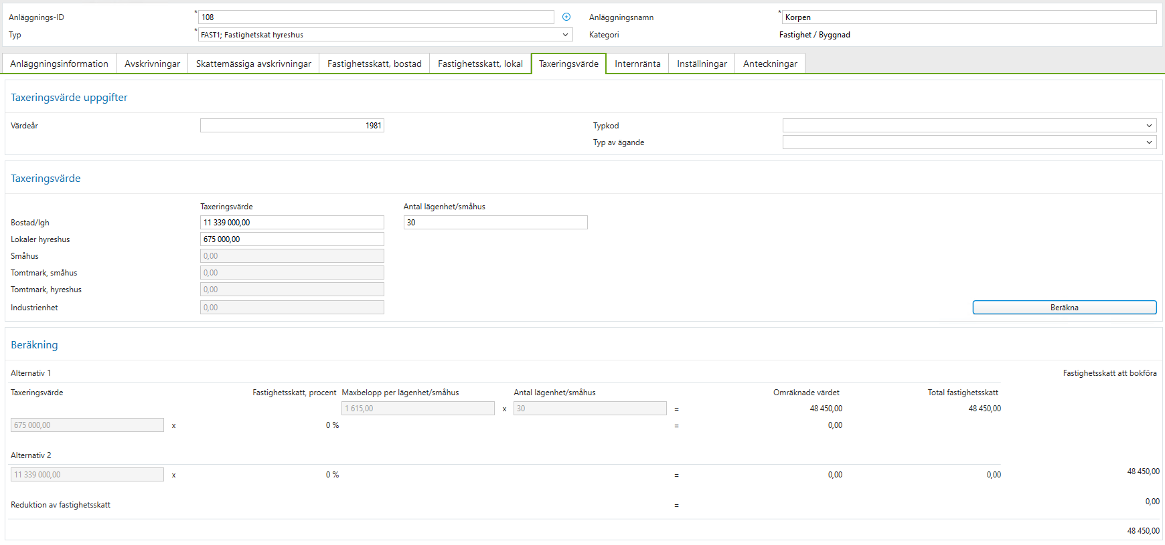Switch to the Anläggningsinformation tab
Image resolution: width=1165 pixels, height=545 pixels.
(59, 64)
